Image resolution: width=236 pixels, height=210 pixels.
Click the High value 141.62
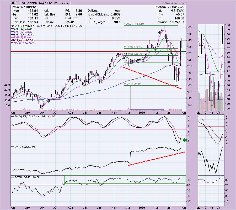pos(33,14)
